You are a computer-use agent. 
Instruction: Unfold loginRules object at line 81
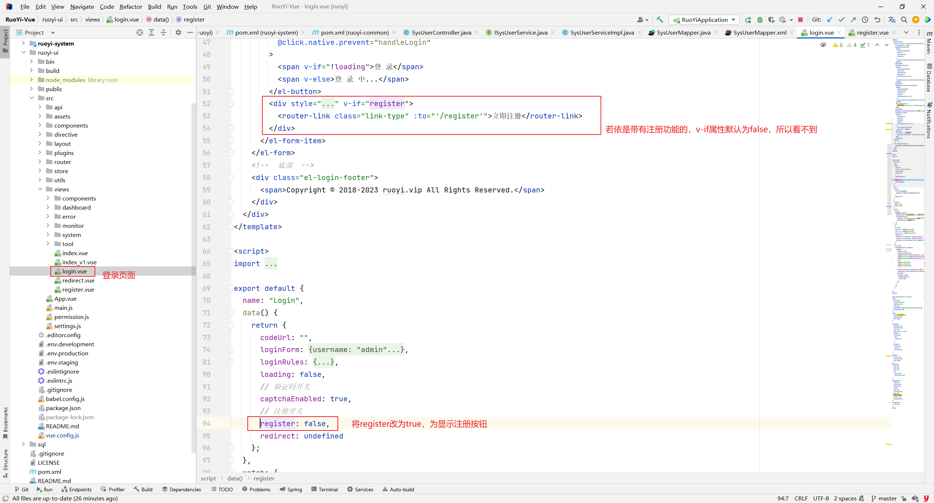[231, 362]
